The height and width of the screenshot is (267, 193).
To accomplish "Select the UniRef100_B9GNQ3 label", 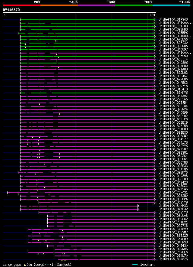I will coord(173,73).
